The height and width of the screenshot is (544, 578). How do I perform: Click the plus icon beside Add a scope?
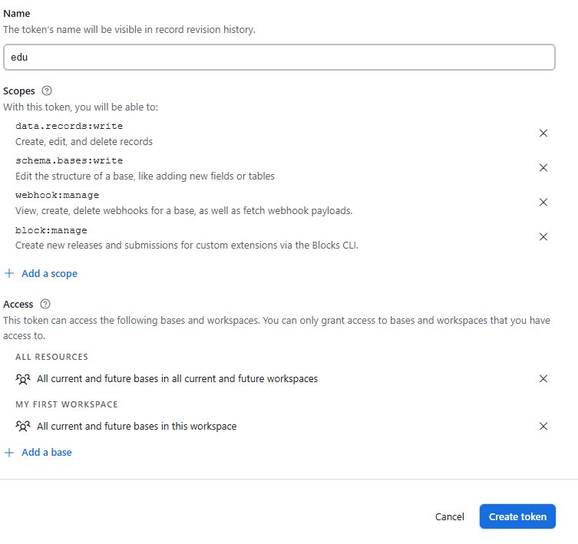tap(9, 273)
